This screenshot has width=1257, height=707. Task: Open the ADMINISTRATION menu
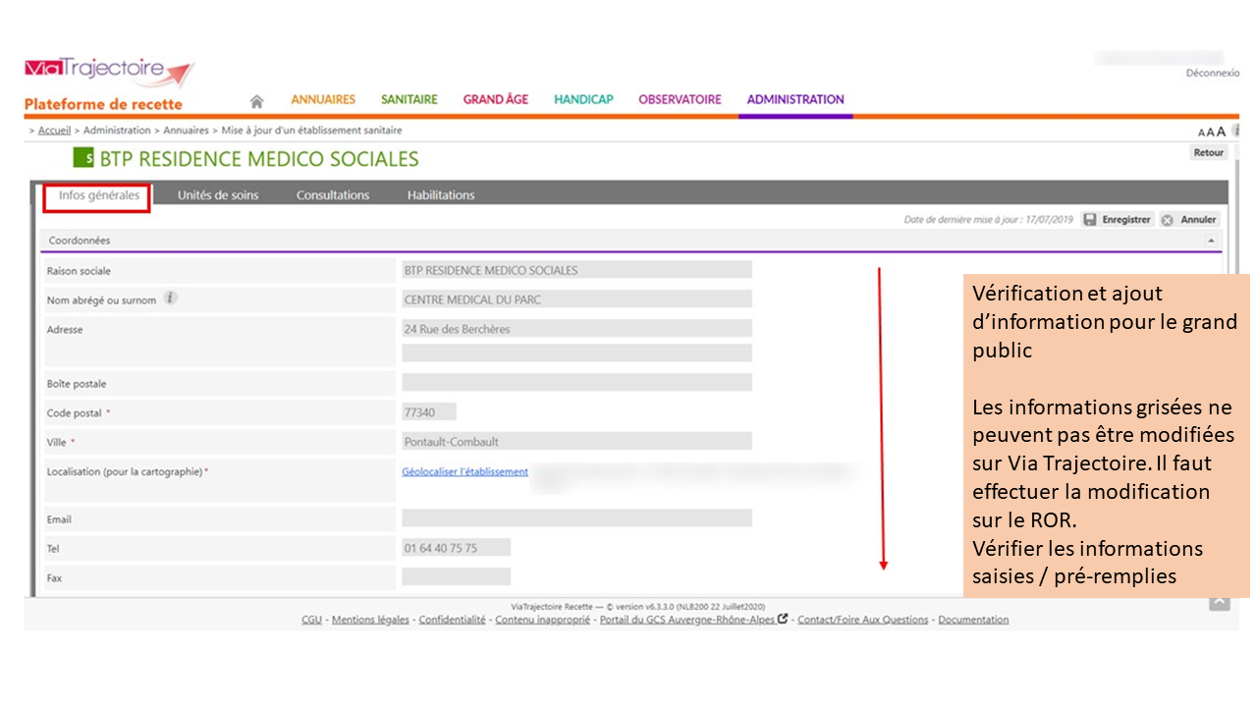tap(795, 99)
